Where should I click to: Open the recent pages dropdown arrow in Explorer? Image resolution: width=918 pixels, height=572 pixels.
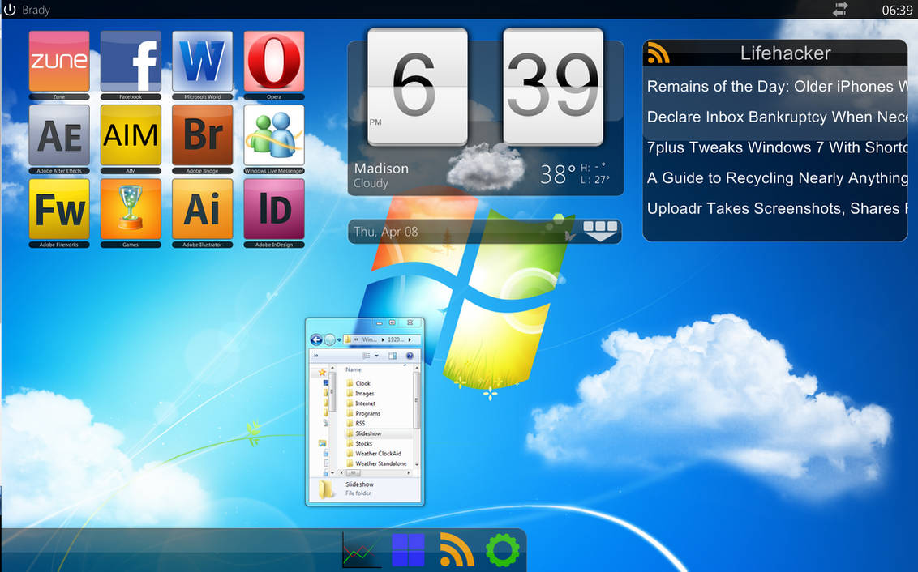(340, 339)
